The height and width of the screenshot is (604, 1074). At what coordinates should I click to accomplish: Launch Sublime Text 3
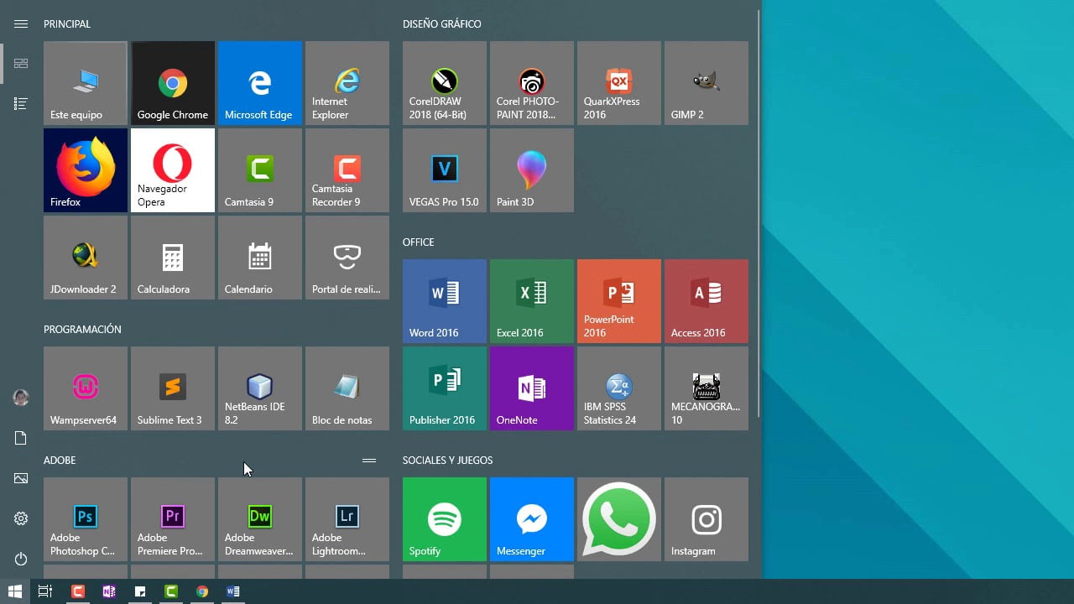coord(172,388)
